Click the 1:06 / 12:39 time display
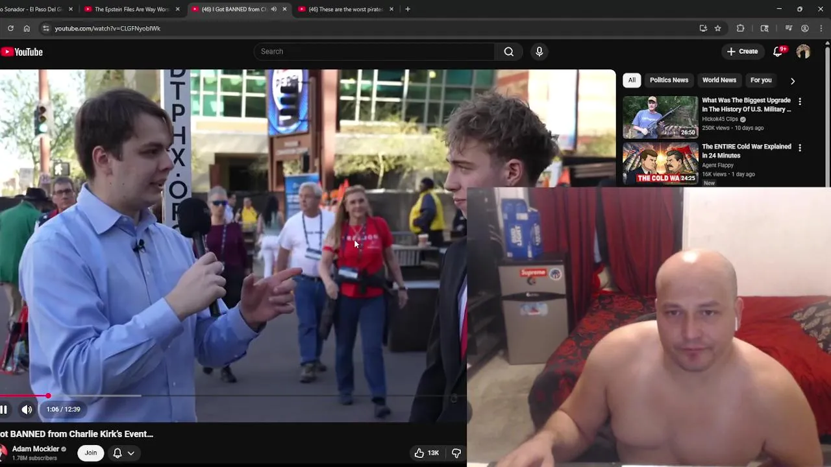831x467 pixels. [x=63, y=409]
